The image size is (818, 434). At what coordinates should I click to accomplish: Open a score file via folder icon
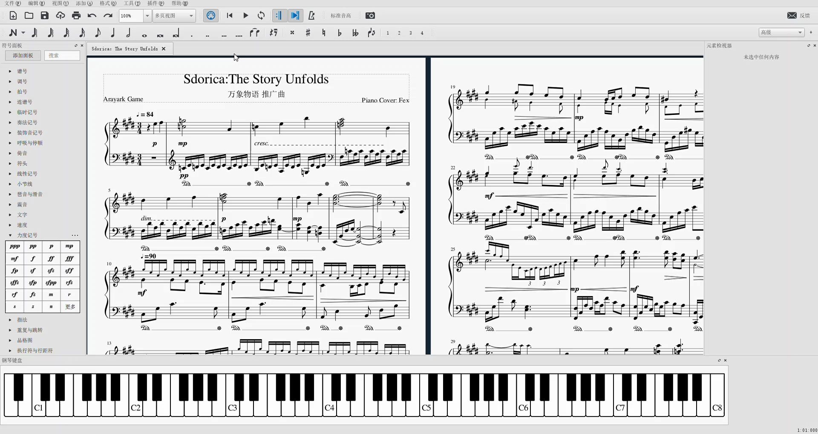(x=29, y=16)
